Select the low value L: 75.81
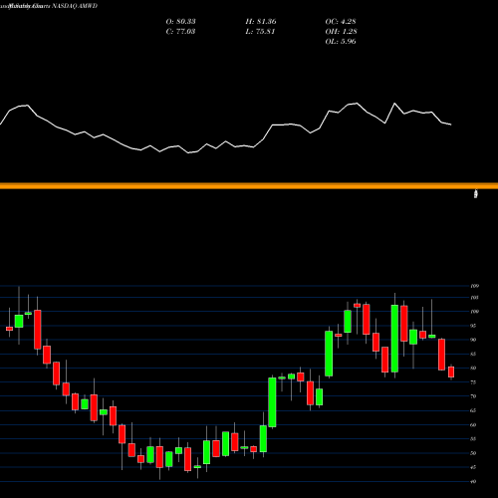Viewport: 498px width, 498px height. coord(260,32)
